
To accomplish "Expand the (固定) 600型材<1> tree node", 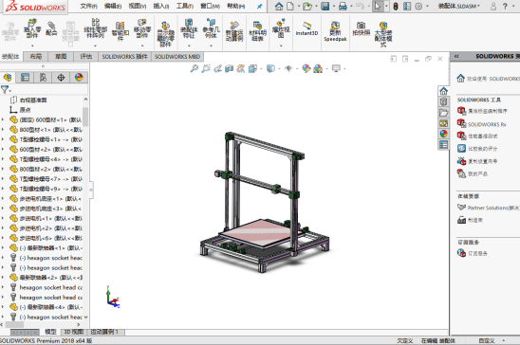I will click(3, 119).
